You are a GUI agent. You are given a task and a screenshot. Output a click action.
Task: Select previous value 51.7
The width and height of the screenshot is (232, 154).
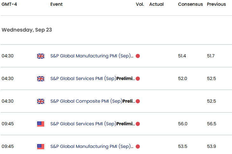coord(211,56)
